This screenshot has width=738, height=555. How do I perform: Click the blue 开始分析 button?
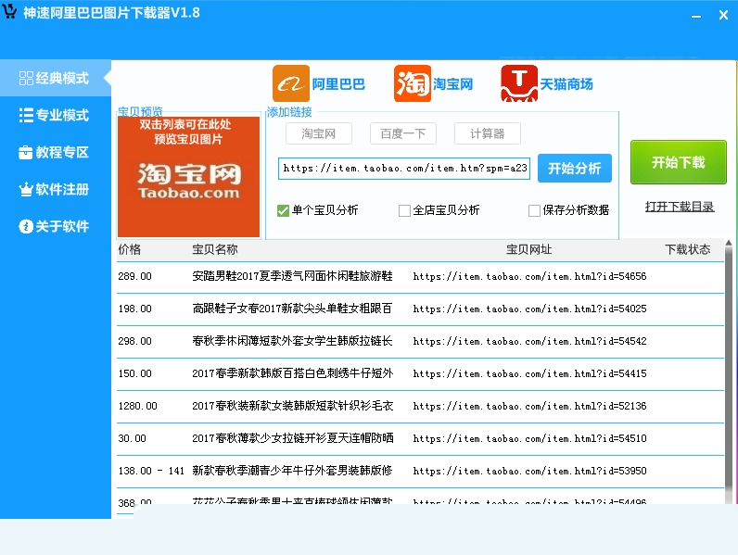coord(575,169)
